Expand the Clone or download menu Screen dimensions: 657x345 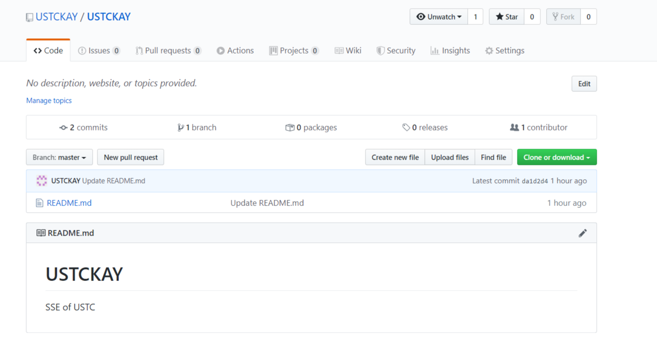tap(557, 157)
